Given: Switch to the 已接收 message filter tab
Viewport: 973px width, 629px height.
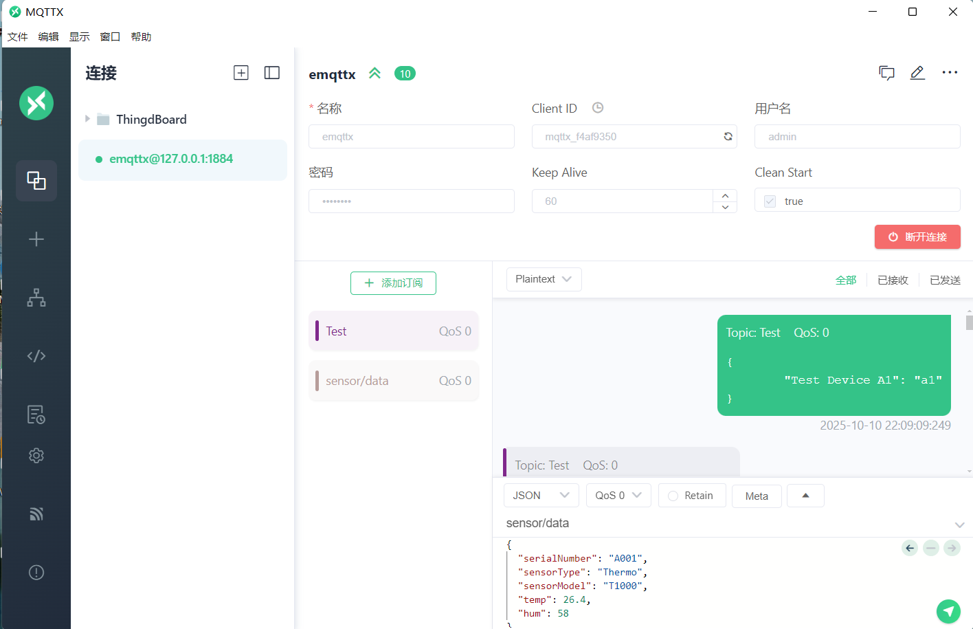Looking at the screenshot, I should click(893, 280).
